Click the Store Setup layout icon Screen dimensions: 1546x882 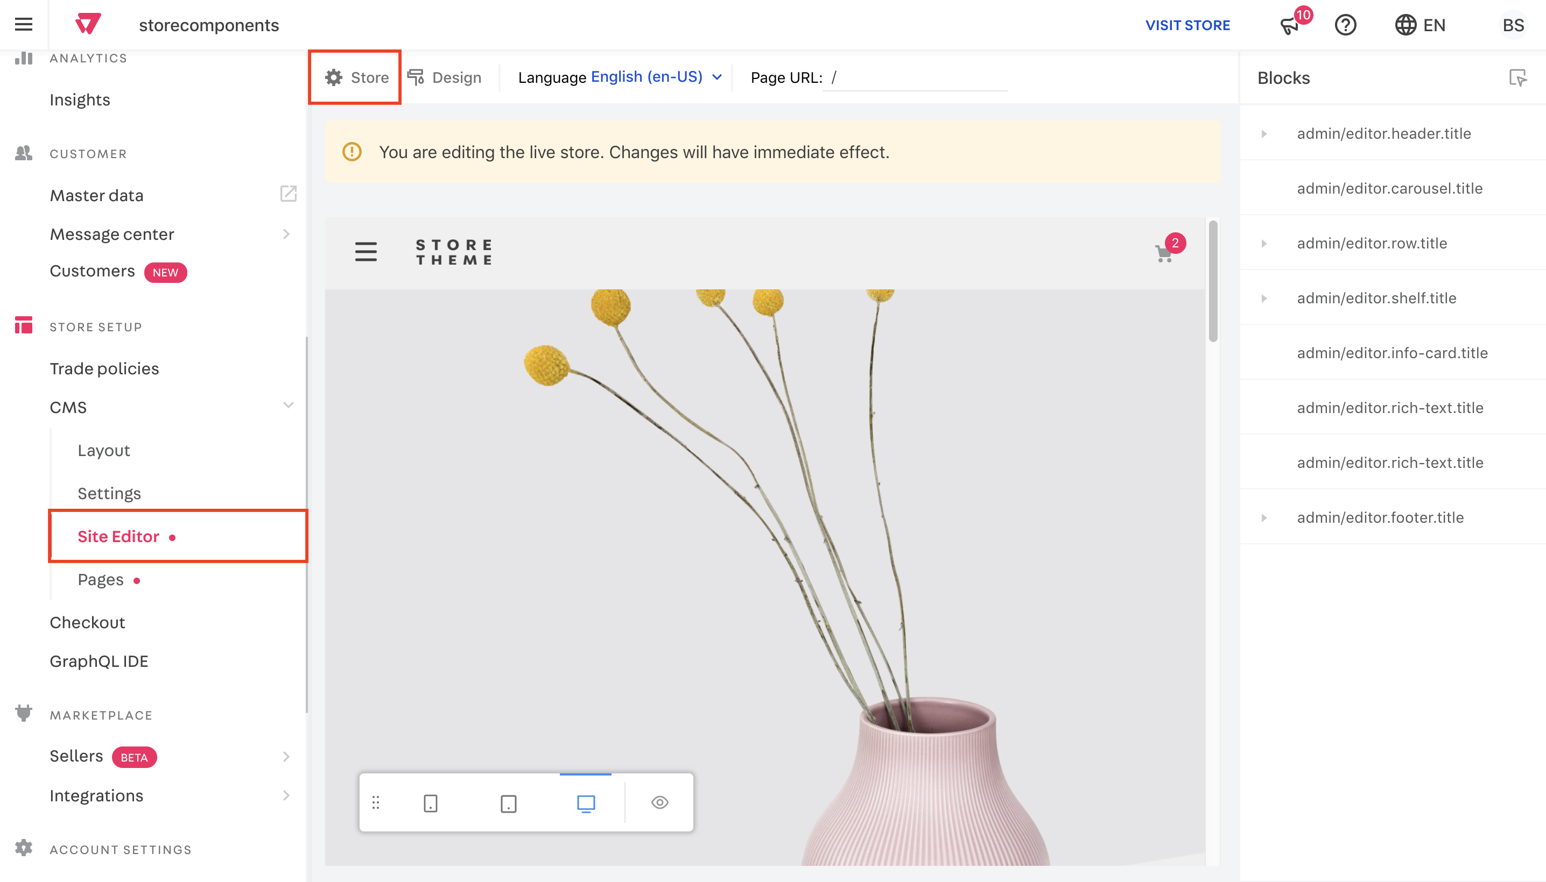(x=24, y=325)
